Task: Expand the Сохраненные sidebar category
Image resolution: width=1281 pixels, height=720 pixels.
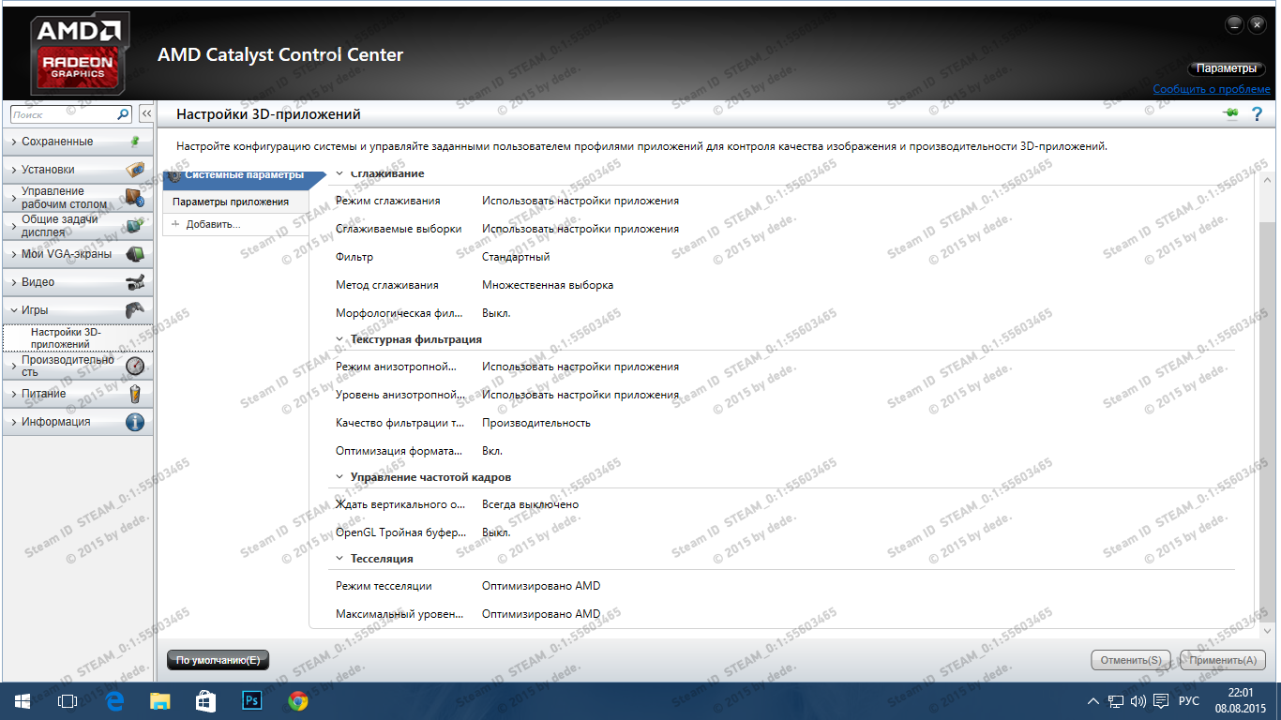Action: (77, 142)
